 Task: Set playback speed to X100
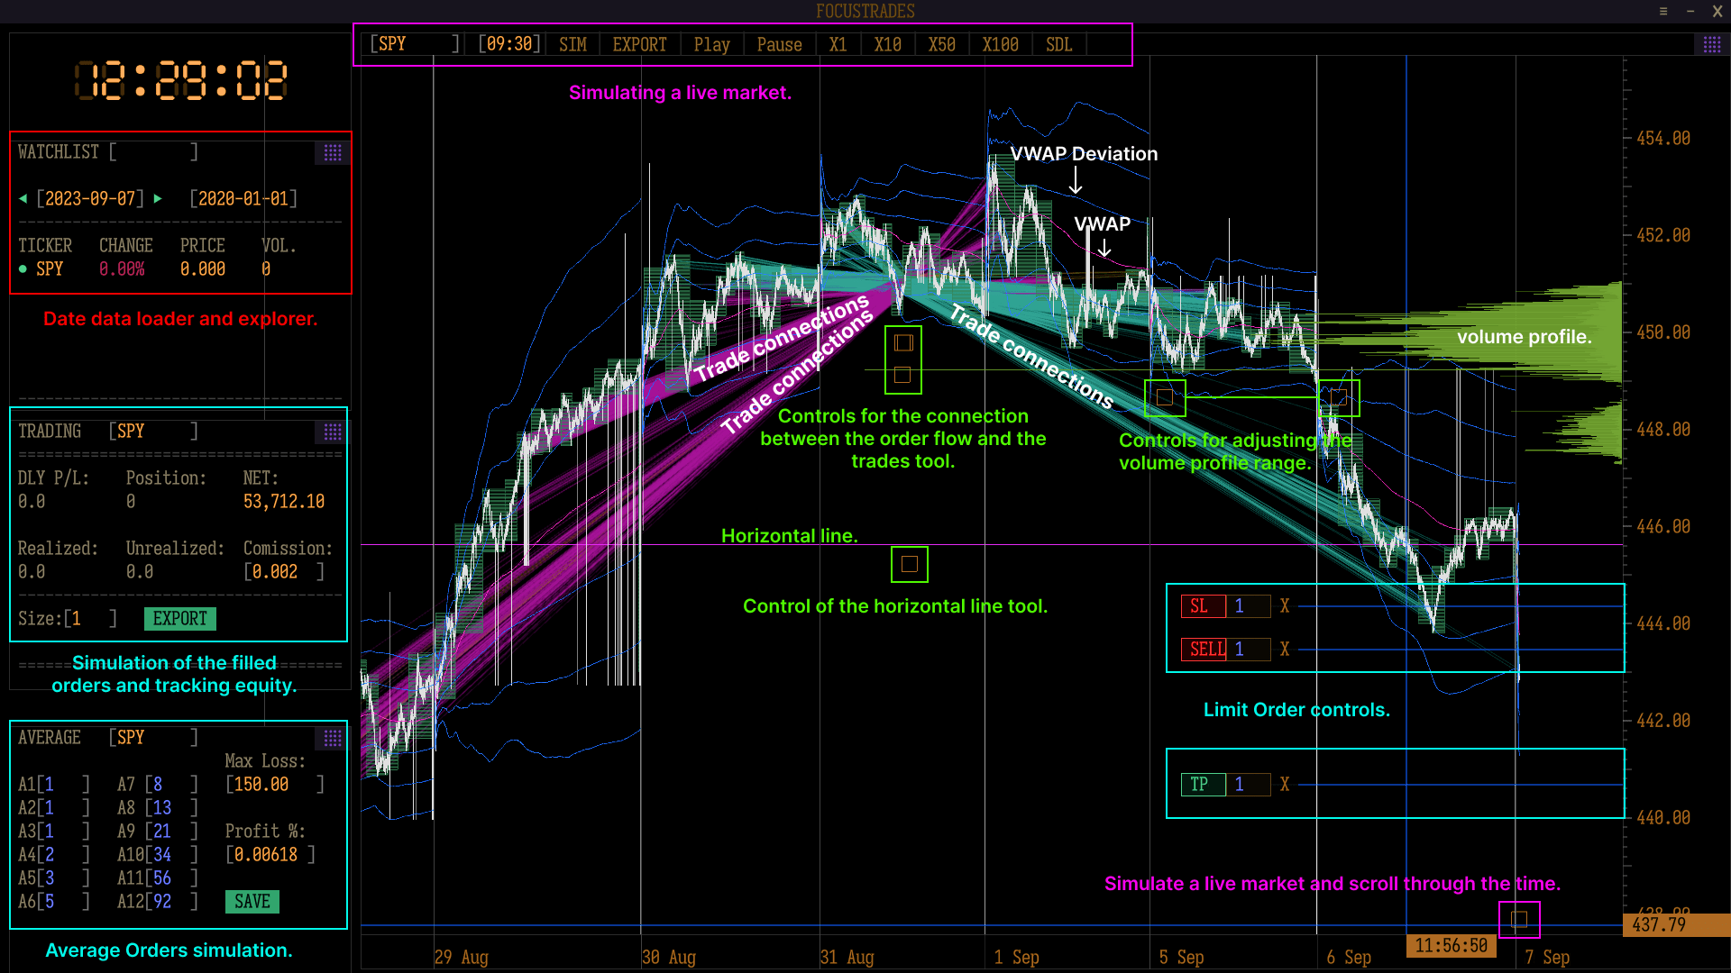pos(1000,44)
